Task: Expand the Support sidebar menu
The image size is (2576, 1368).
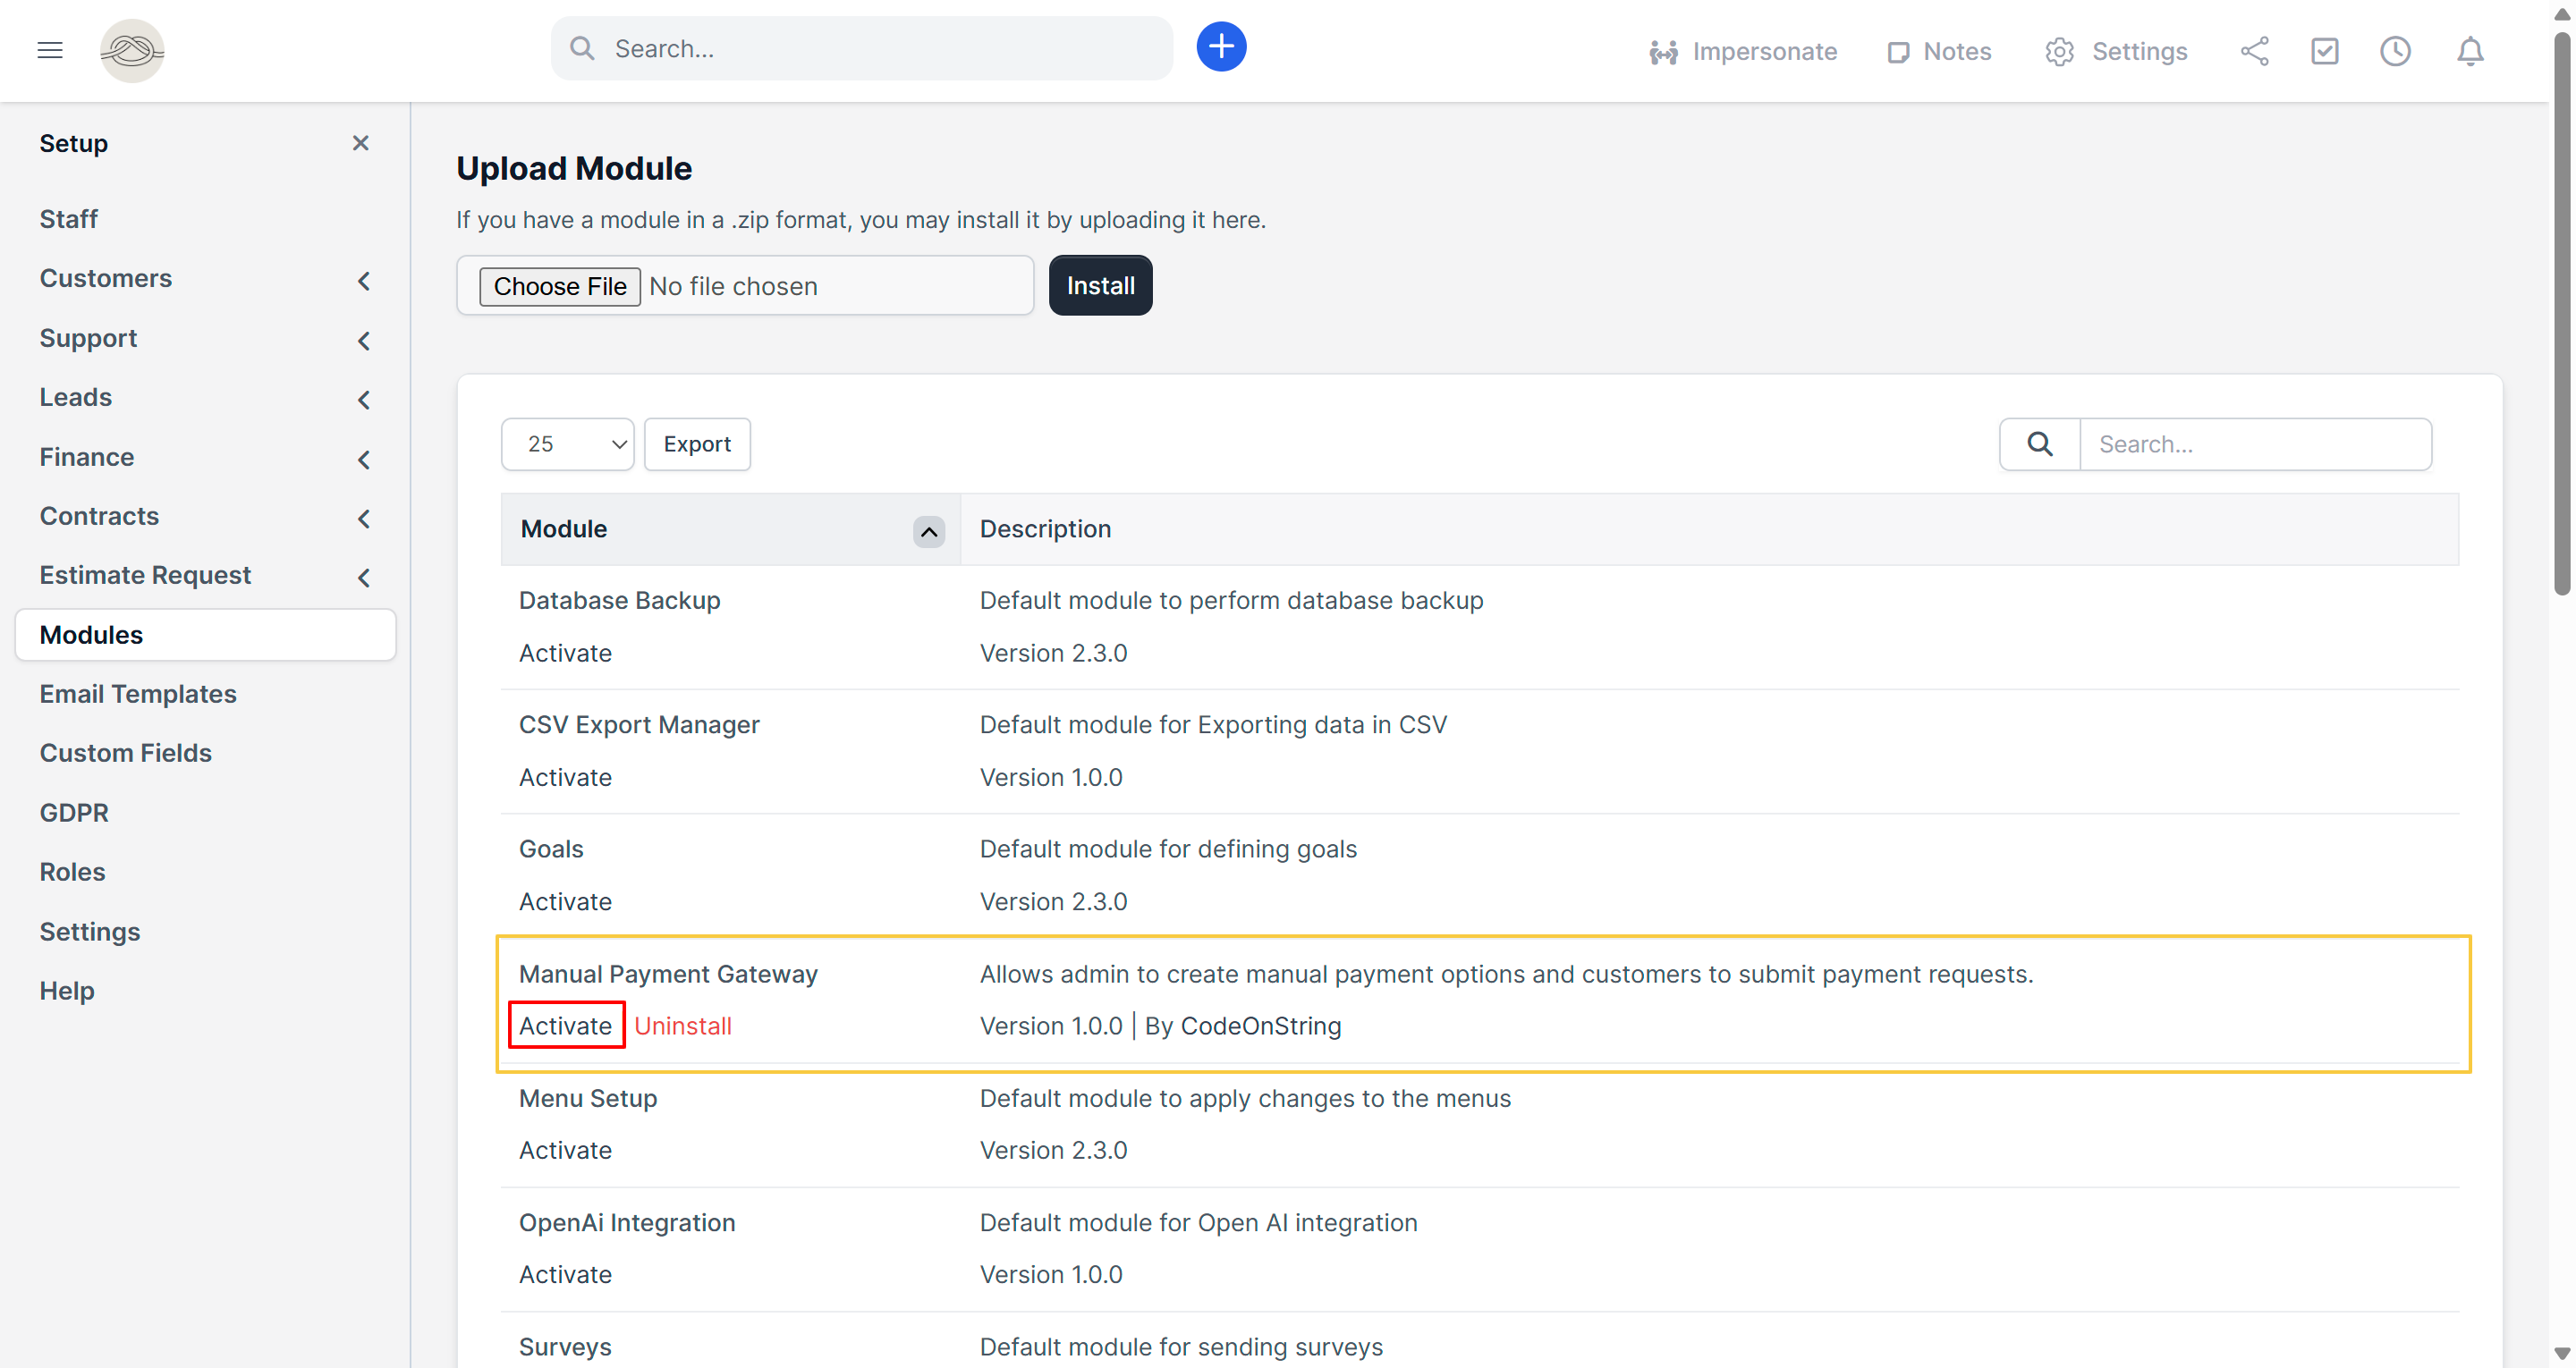Action: click(205, 338)
